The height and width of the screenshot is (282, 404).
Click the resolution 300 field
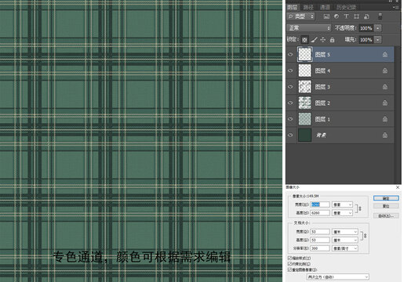[320, 248]
